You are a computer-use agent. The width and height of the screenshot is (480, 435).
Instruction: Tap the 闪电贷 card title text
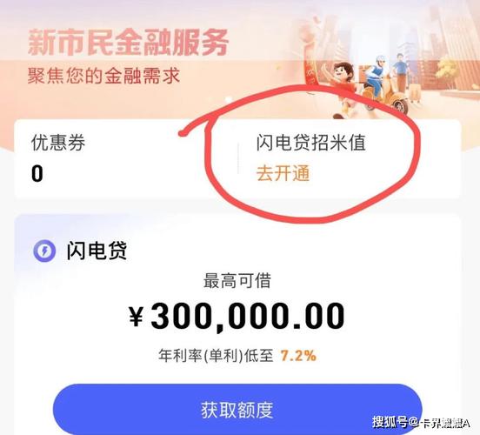click(97, 251)
